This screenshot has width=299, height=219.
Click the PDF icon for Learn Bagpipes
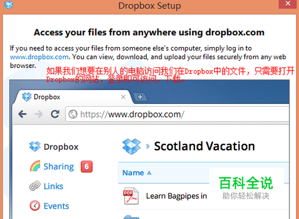click(131, 196)
